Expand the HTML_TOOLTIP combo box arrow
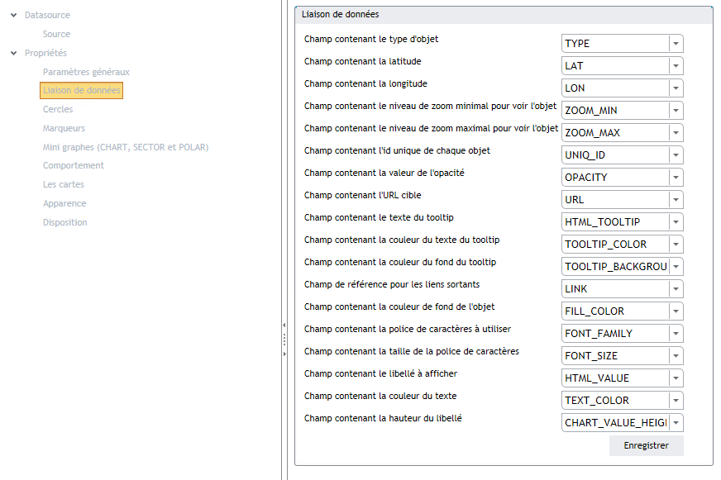 676,222
